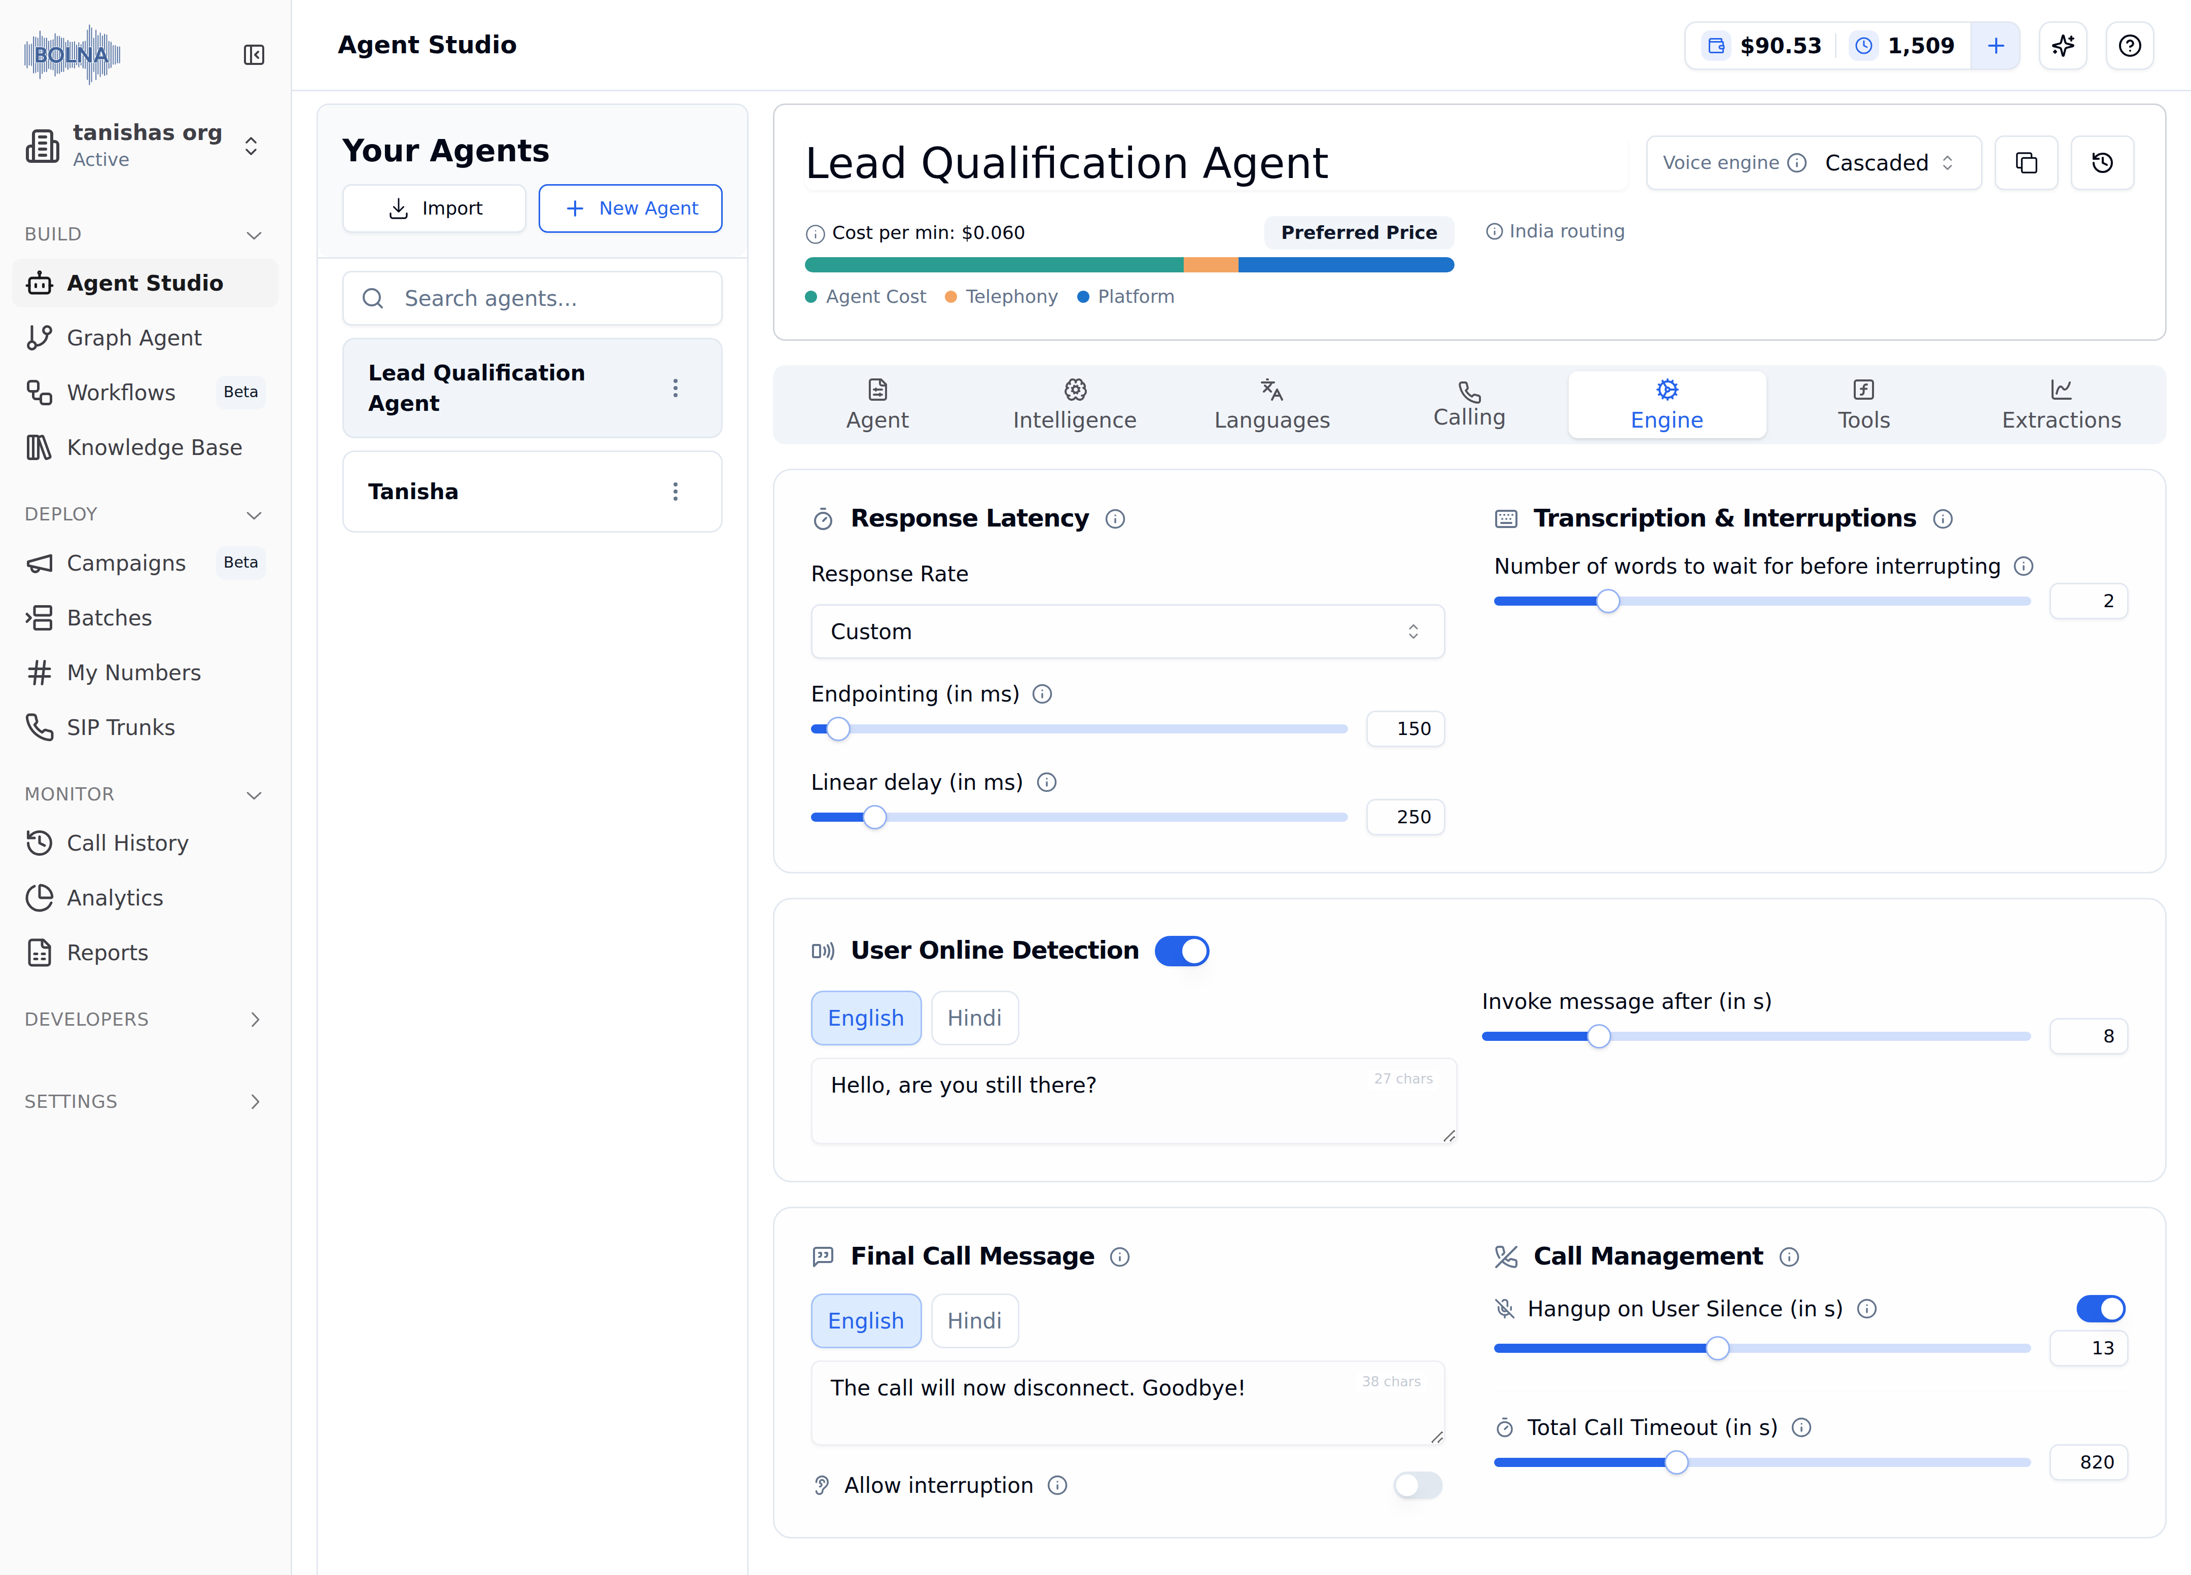
Task: Select Hindi in Final Call Message
Action: (x=974, y=1321)
